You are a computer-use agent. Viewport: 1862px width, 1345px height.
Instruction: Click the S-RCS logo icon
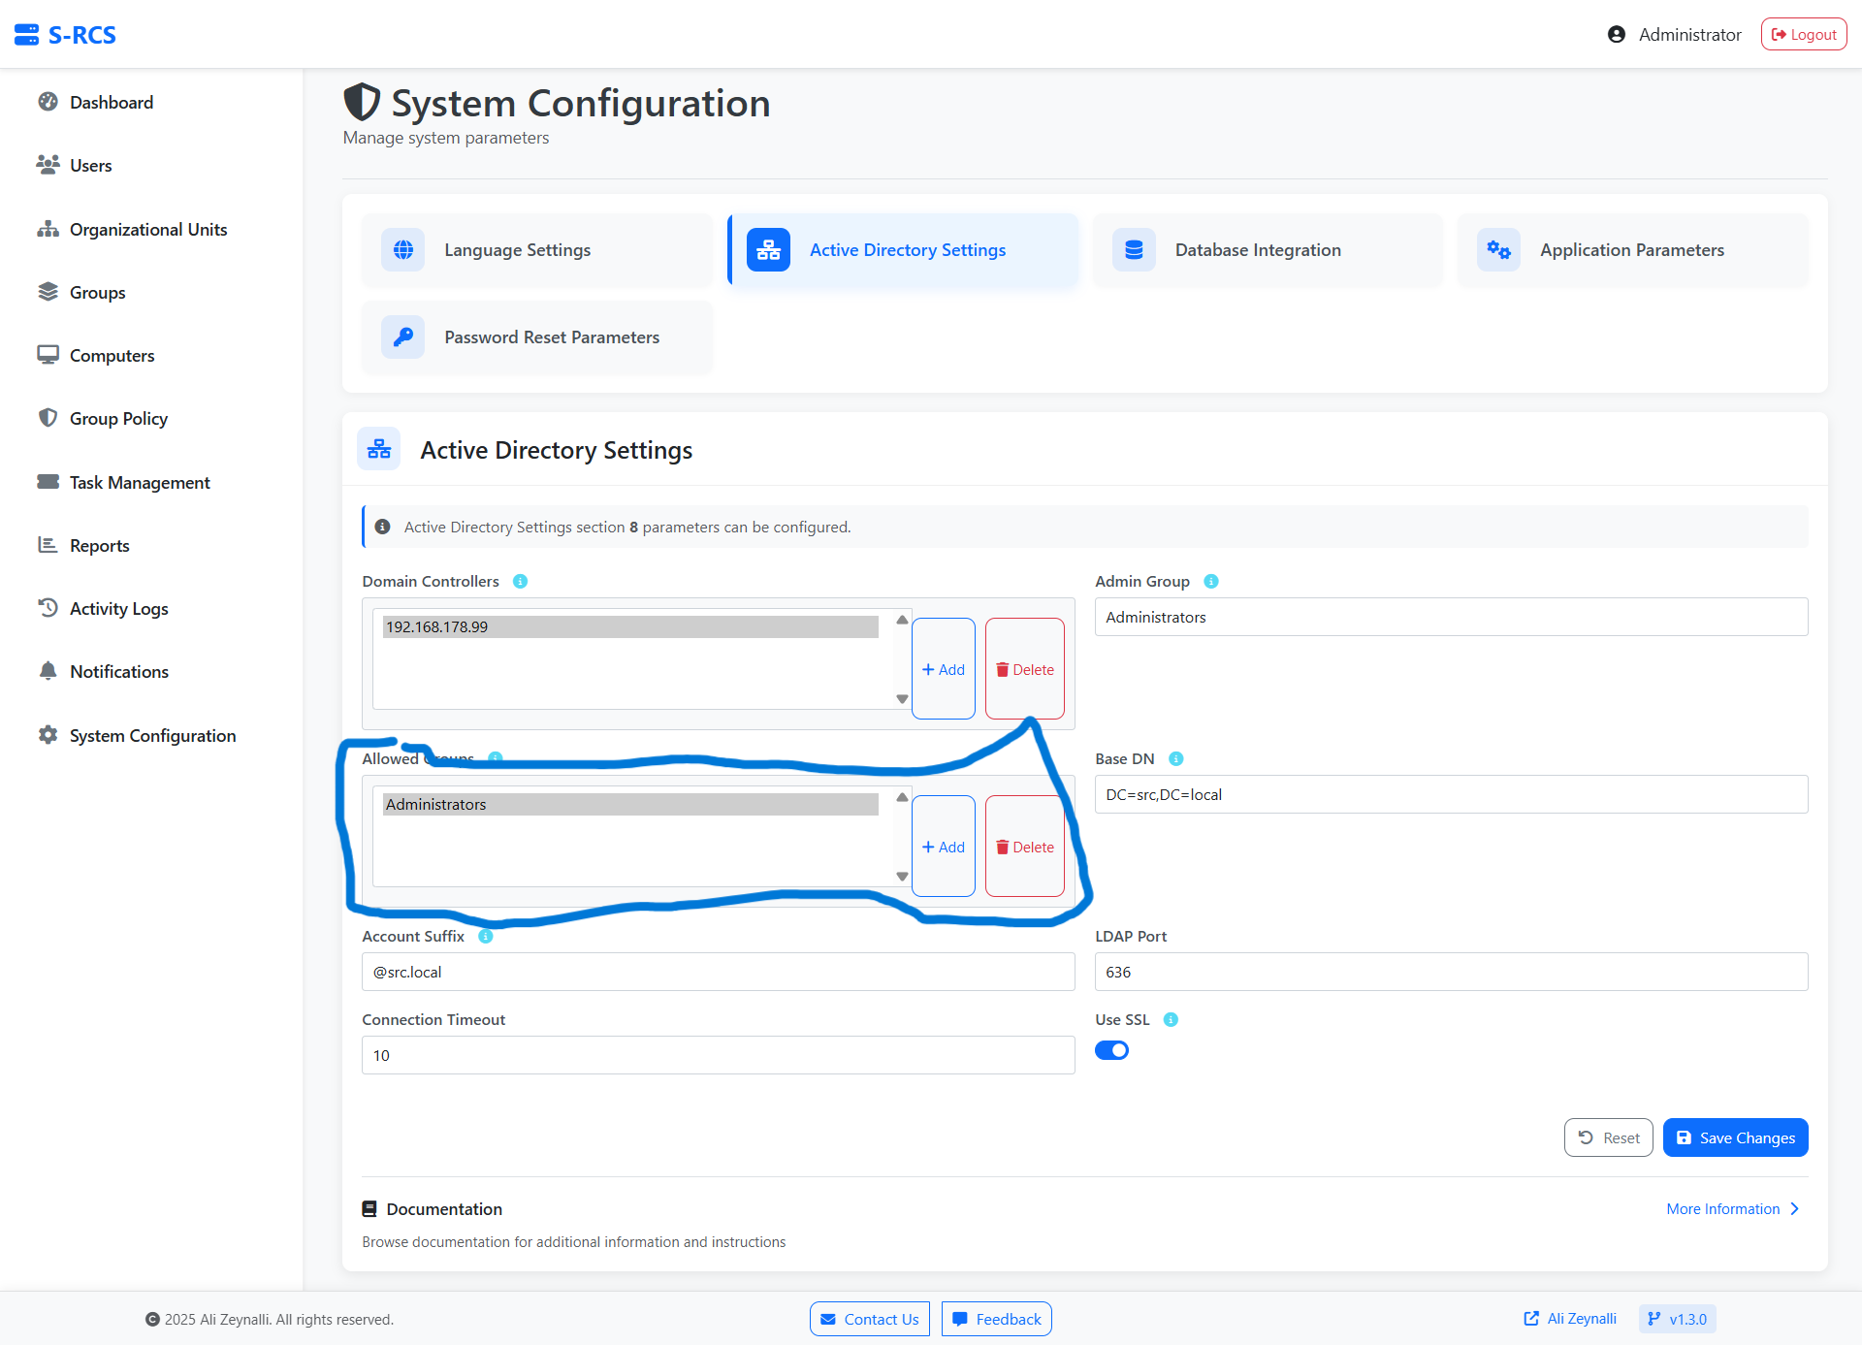point(27,35)
